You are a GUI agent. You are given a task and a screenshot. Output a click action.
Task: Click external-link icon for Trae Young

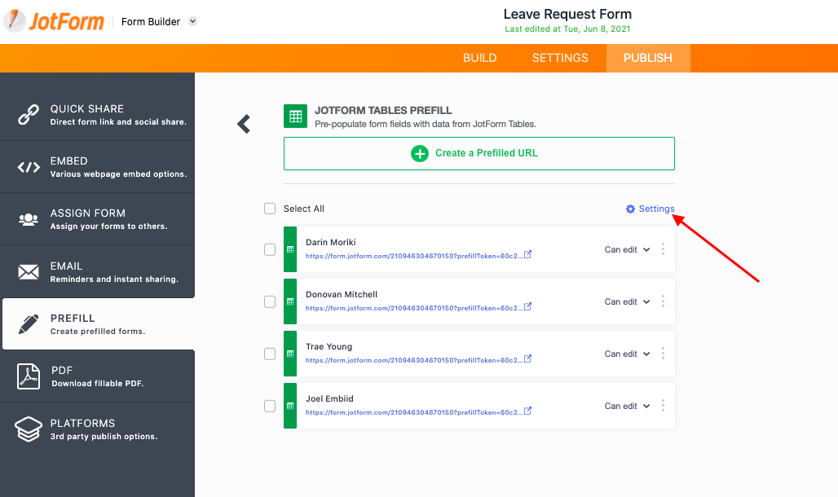[527, 358]
